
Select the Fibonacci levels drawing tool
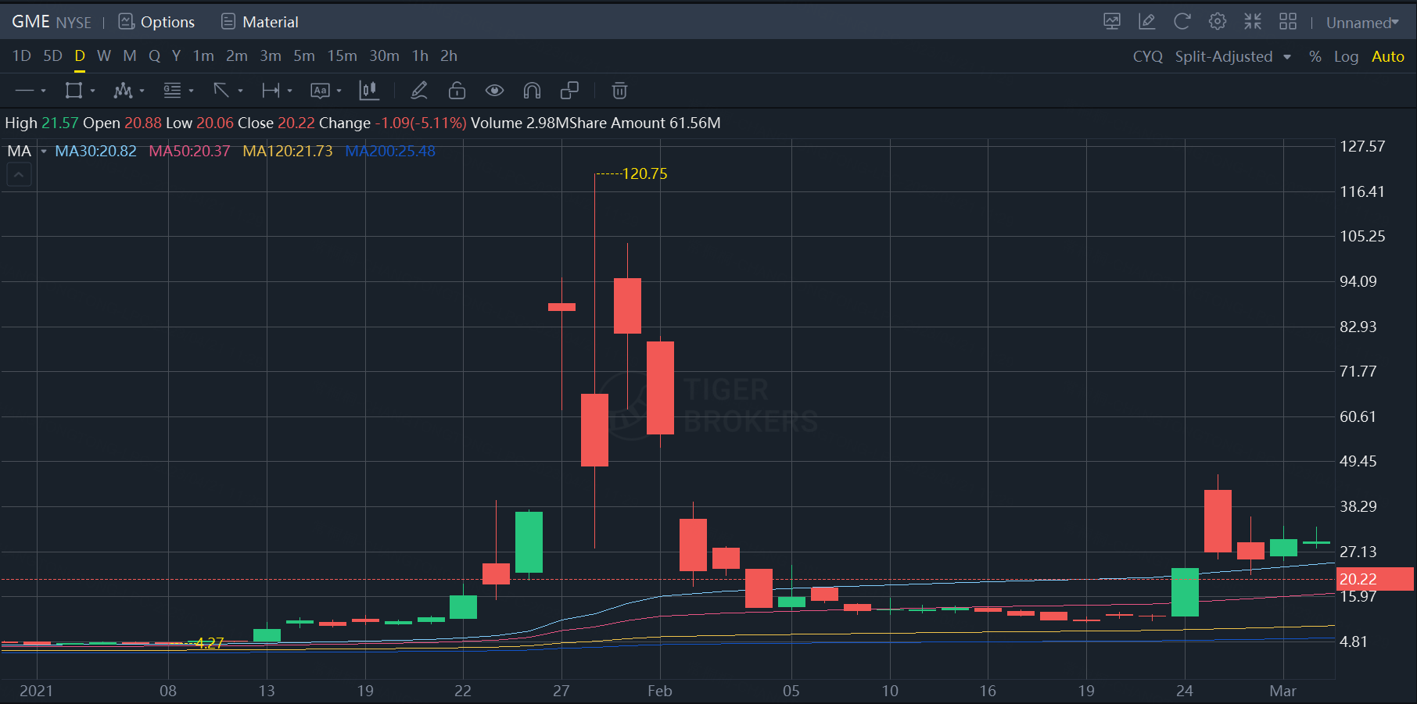(172, 91)
